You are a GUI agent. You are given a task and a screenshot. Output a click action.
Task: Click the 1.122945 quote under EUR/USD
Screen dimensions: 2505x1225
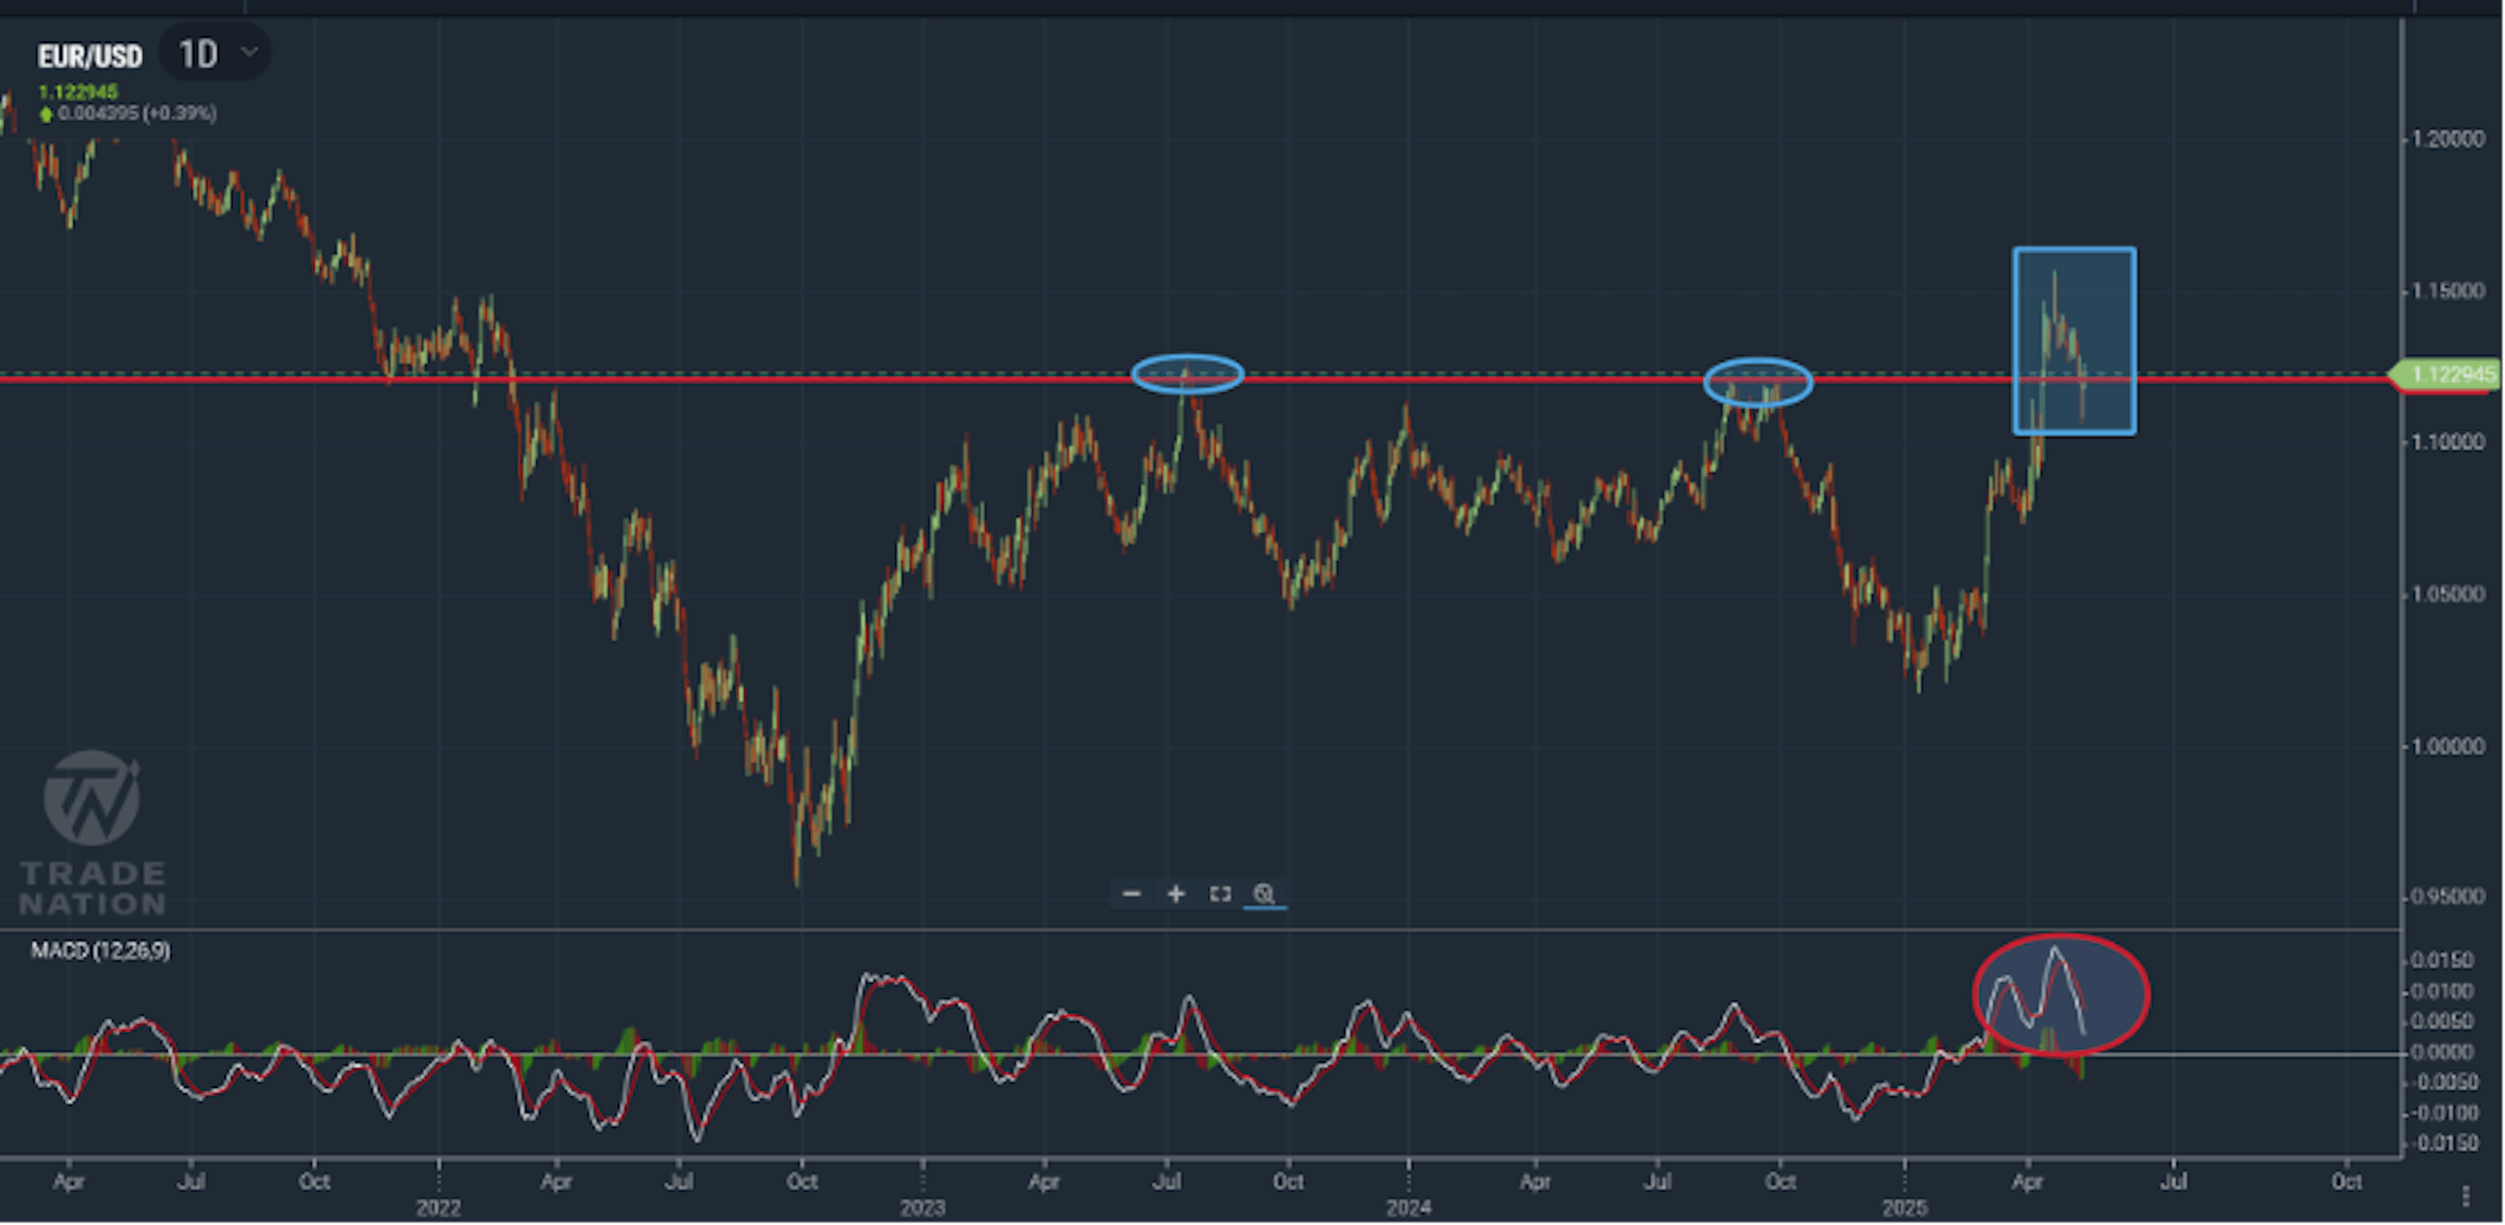click(x=78, y=93)
